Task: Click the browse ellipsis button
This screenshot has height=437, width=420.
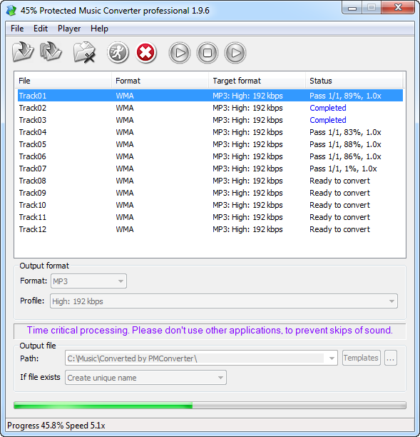Action: point(391,358)
